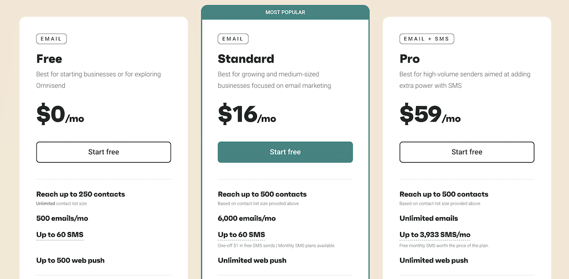The height and width of the screenshot is (279, 569).
Task: Click the EMAIL + SMS badge
Action: pyautogui.click(x=427, y=39)
